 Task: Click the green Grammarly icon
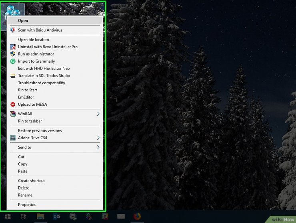tap(13, 61)
